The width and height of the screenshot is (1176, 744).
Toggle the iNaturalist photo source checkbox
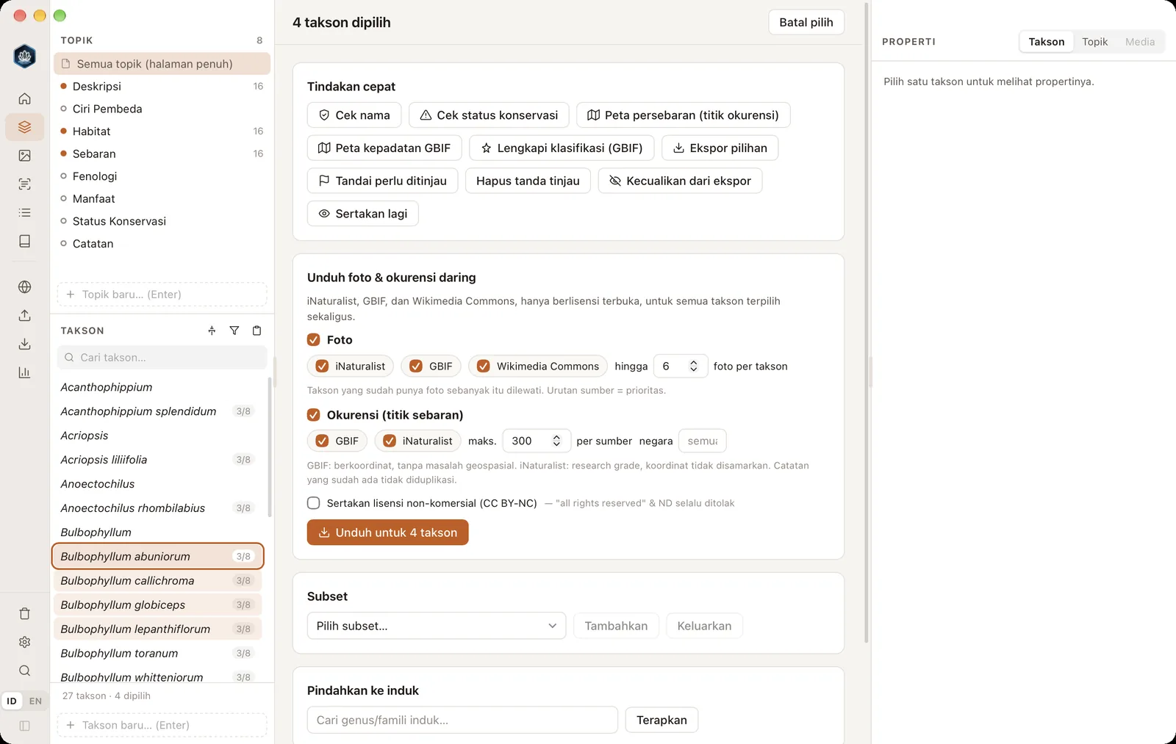point(322,366)
